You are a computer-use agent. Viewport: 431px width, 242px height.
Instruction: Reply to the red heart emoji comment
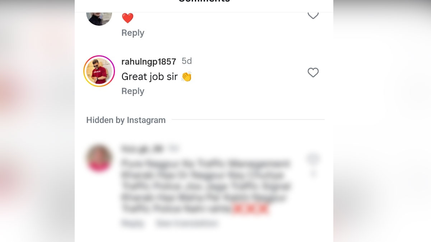pos(133,33)
